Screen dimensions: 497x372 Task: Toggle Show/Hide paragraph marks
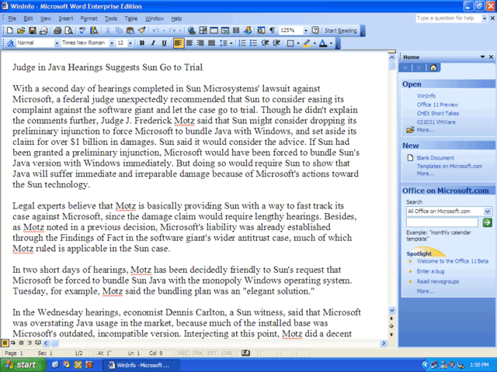tap(272, 30)
